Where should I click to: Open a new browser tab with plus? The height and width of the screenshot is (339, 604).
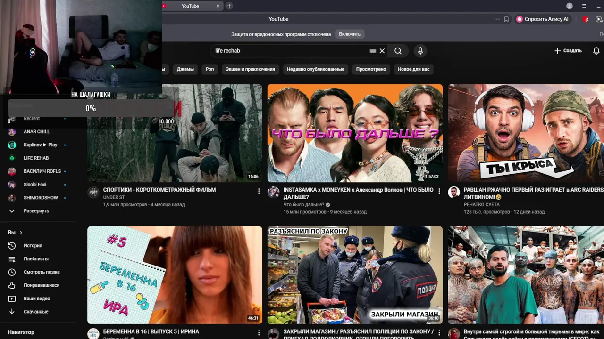click(229, 6)
